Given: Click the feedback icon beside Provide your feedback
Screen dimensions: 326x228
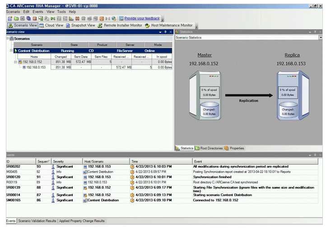Looking at the screenshot, I should click(x=121, y=18).
